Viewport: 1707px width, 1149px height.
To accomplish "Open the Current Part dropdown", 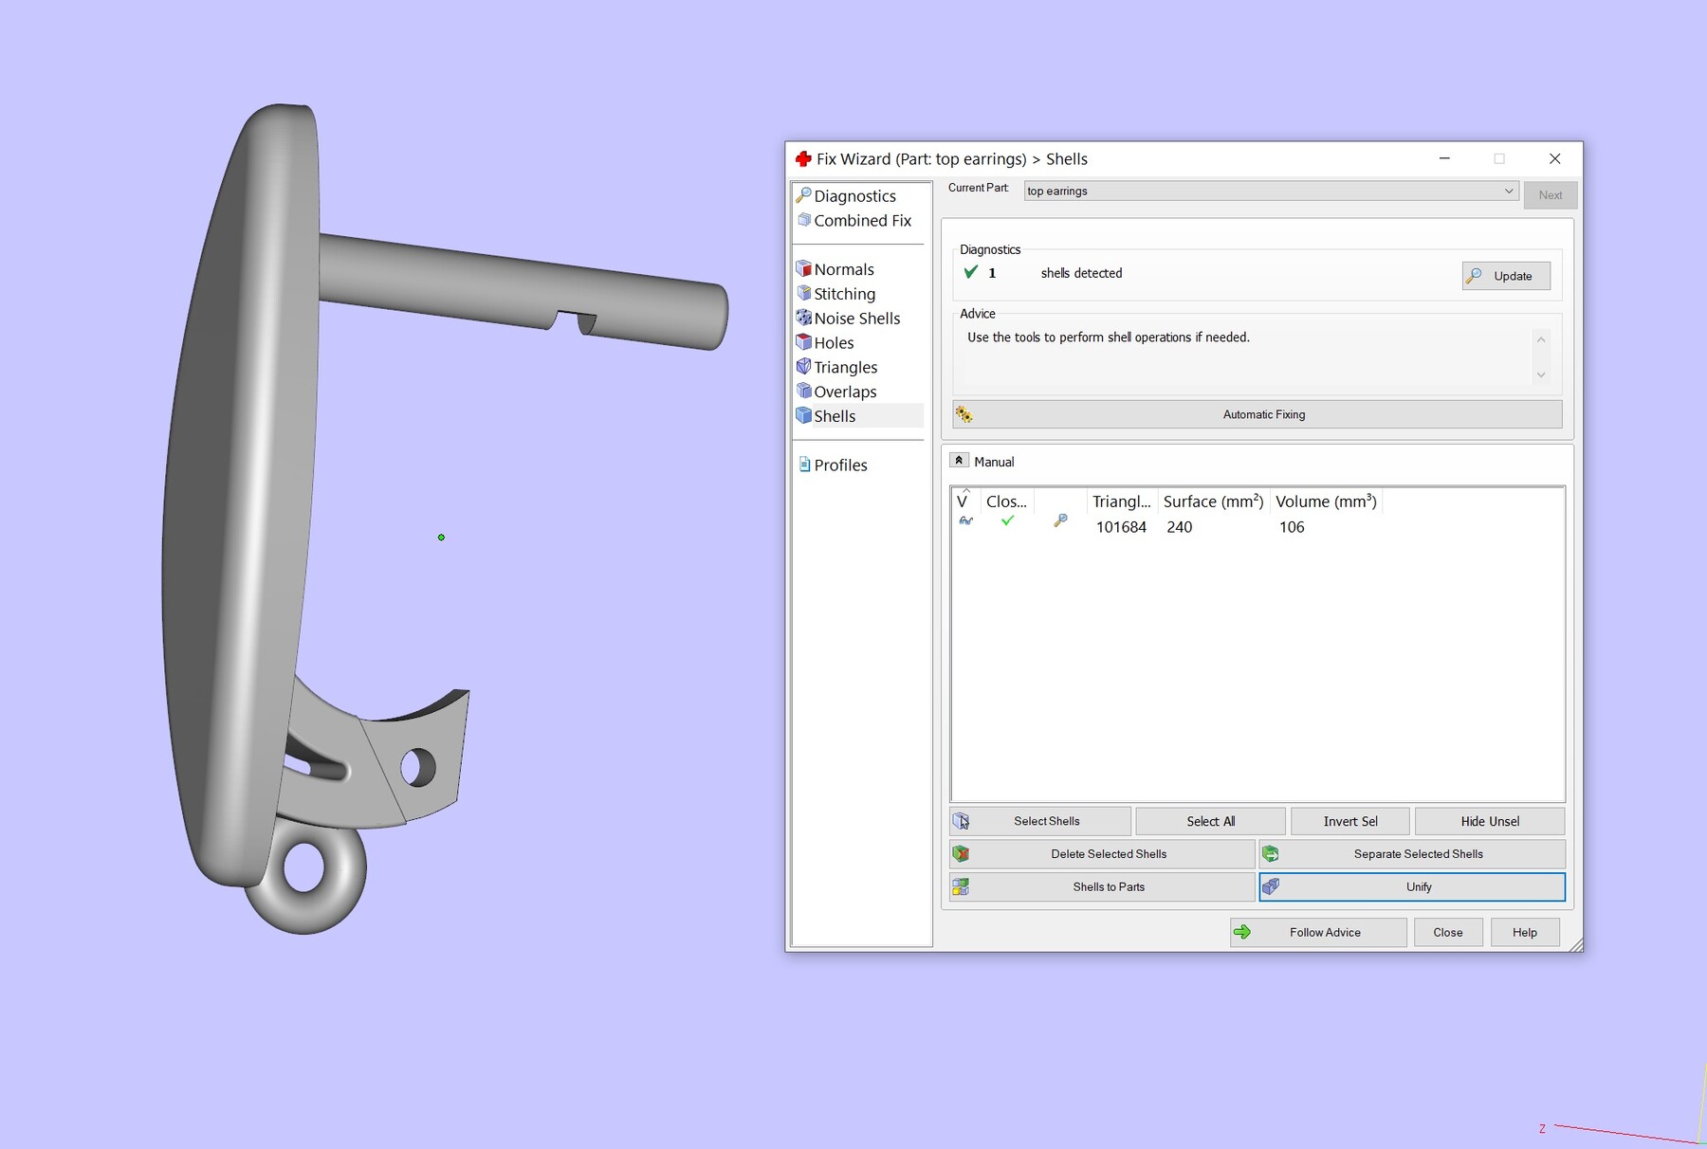I will (1271, 191).
